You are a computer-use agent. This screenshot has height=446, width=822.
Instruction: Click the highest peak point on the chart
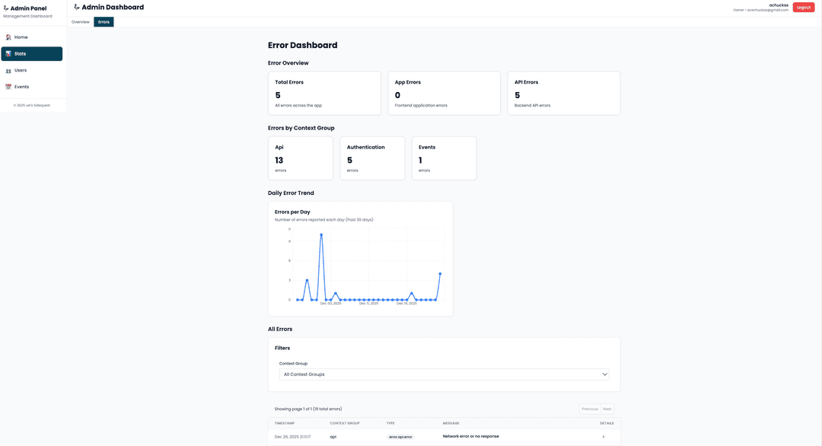coord(321,234)
